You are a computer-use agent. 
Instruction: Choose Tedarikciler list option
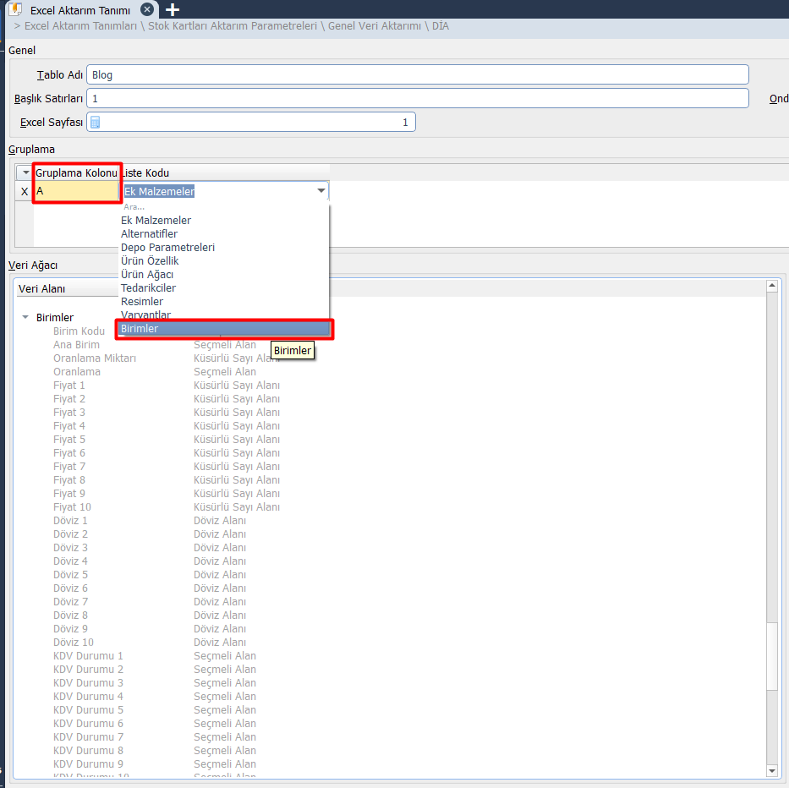(x=148, y=288)
